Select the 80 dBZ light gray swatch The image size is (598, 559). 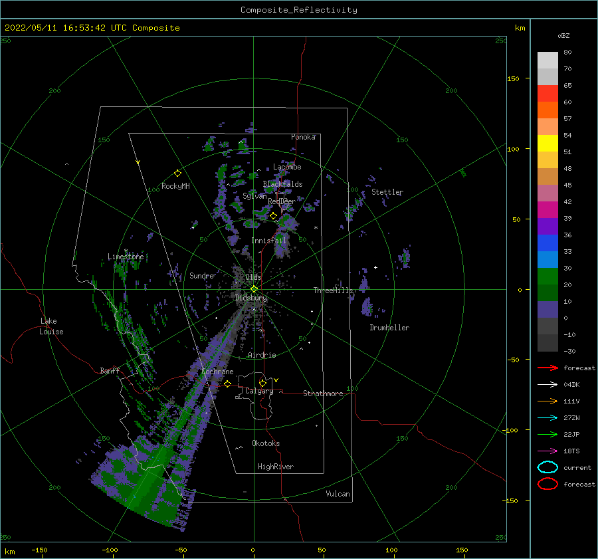548,60
